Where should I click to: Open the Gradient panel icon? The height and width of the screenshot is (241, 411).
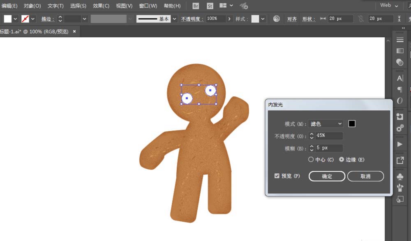click(x=400, y=51)
